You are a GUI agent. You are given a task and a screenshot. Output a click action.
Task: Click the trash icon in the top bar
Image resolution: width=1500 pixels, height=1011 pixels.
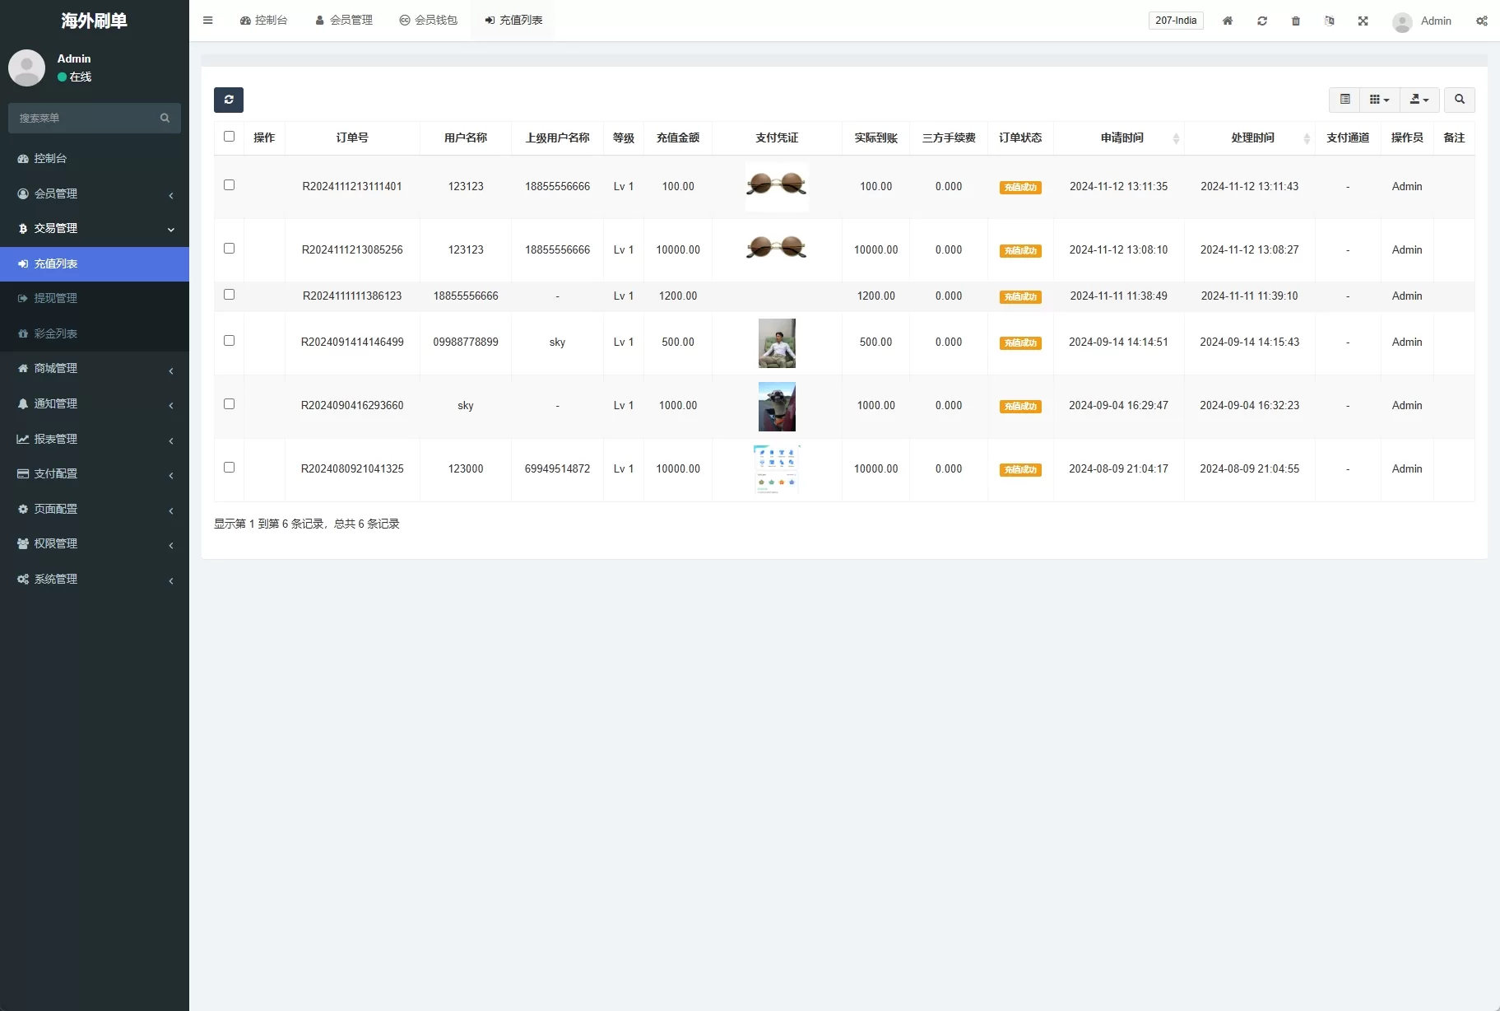pos(1295,21)
